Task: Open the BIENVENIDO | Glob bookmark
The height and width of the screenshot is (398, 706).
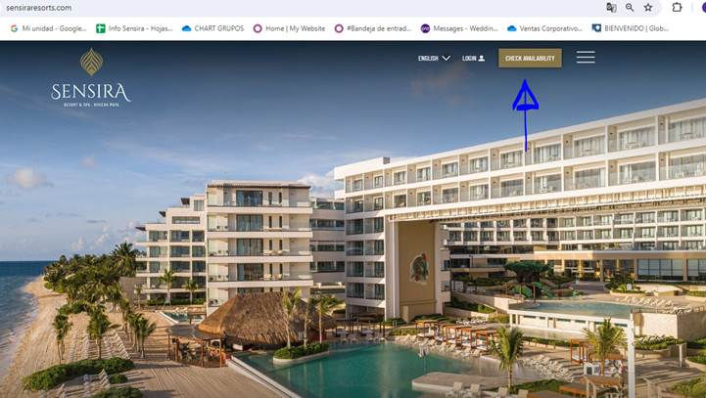Action: click(631, 28)
